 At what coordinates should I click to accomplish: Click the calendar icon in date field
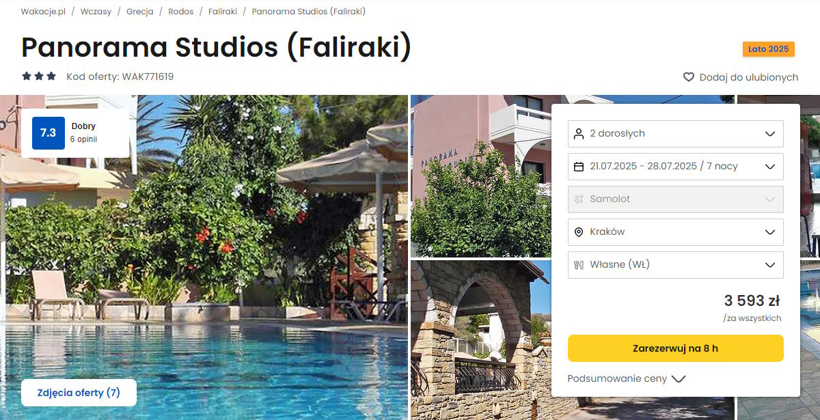[x=579, y=167]
